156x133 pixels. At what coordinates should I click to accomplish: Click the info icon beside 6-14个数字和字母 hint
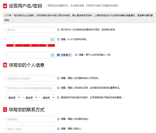(58, 39)
